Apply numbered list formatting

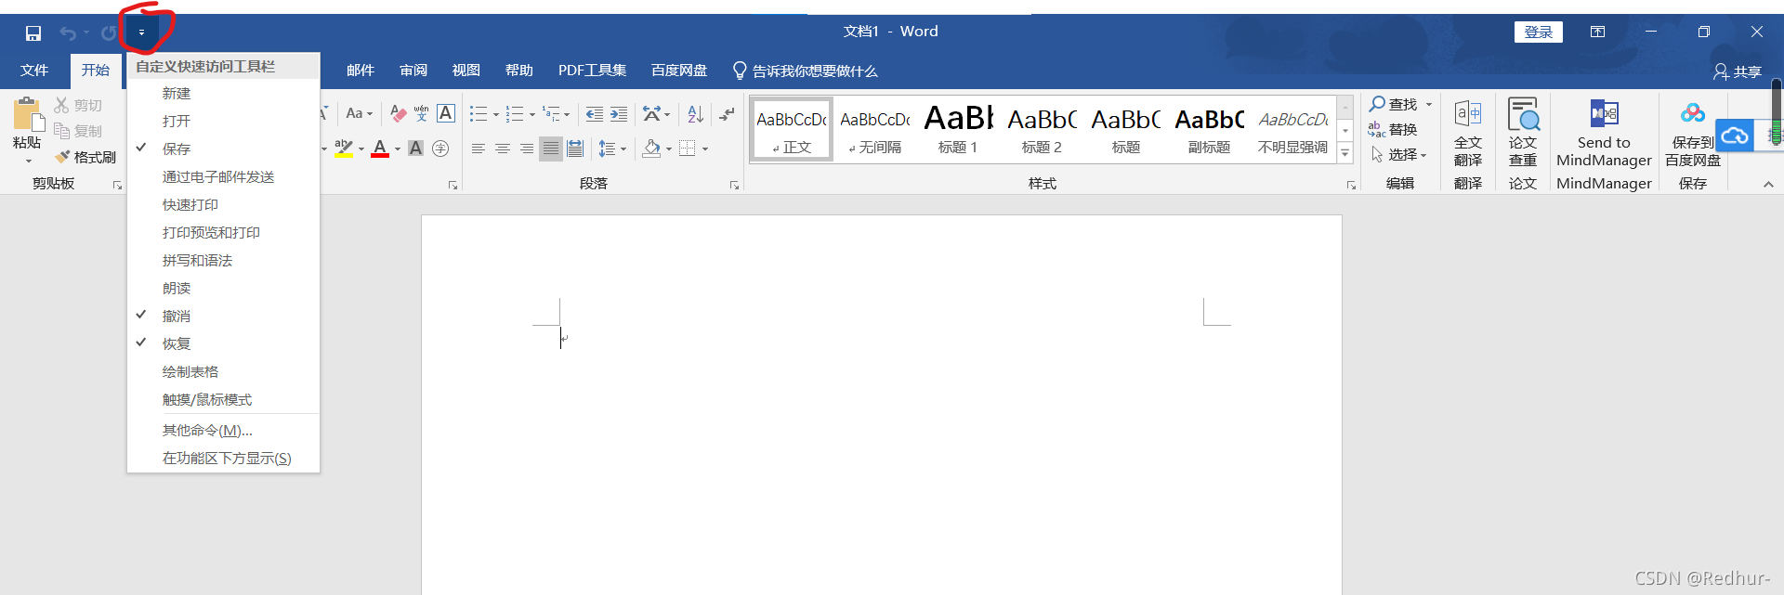point(515,114)
